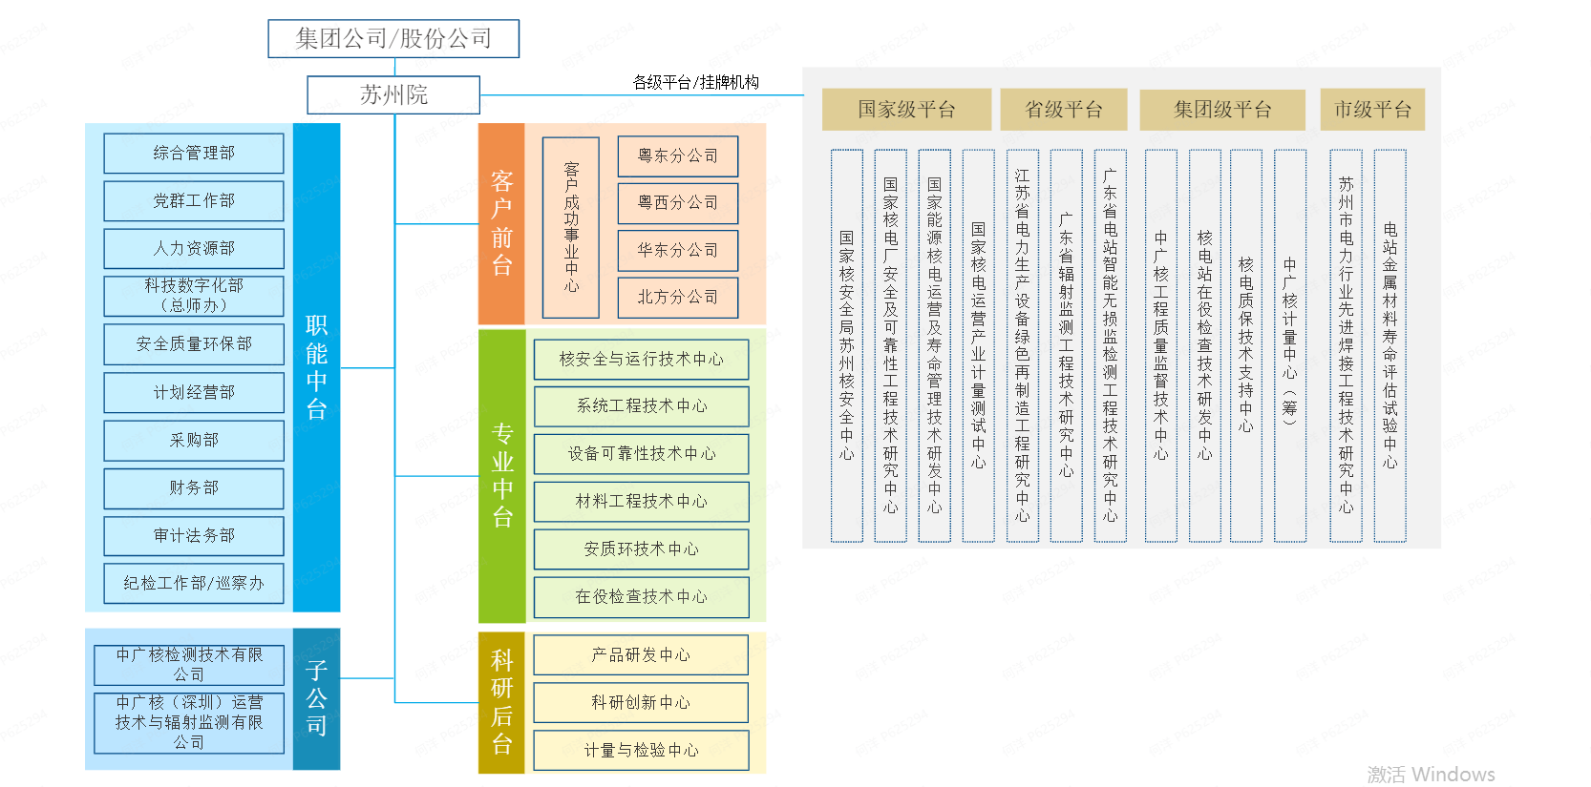This screenshot has width=1591, height=787.
Task: Click 国家能源核电运营及寿命管理技术研发中心 column
Action: tap(935, 346)
